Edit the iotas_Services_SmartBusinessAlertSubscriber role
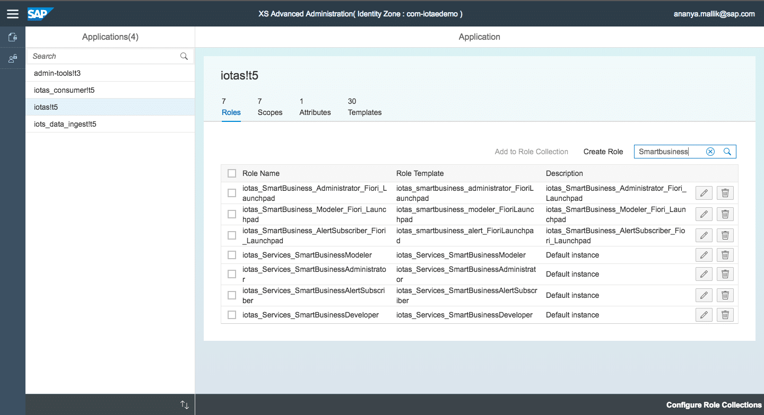The height and width of the screenshot is (415, 764). [704, 295]
